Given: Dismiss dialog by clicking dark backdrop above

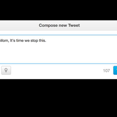Looking at the screenshot, I should 58,10.
